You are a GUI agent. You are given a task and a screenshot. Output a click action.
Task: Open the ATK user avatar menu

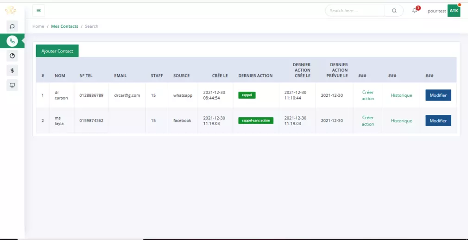[x=454, y=11]
